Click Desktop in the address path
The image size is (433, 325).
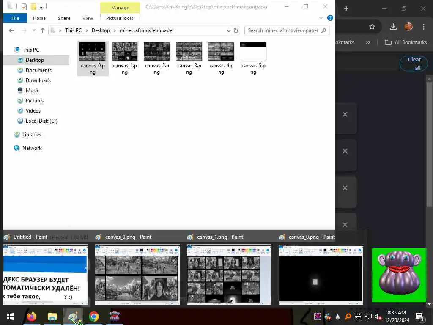click(101, 30)
